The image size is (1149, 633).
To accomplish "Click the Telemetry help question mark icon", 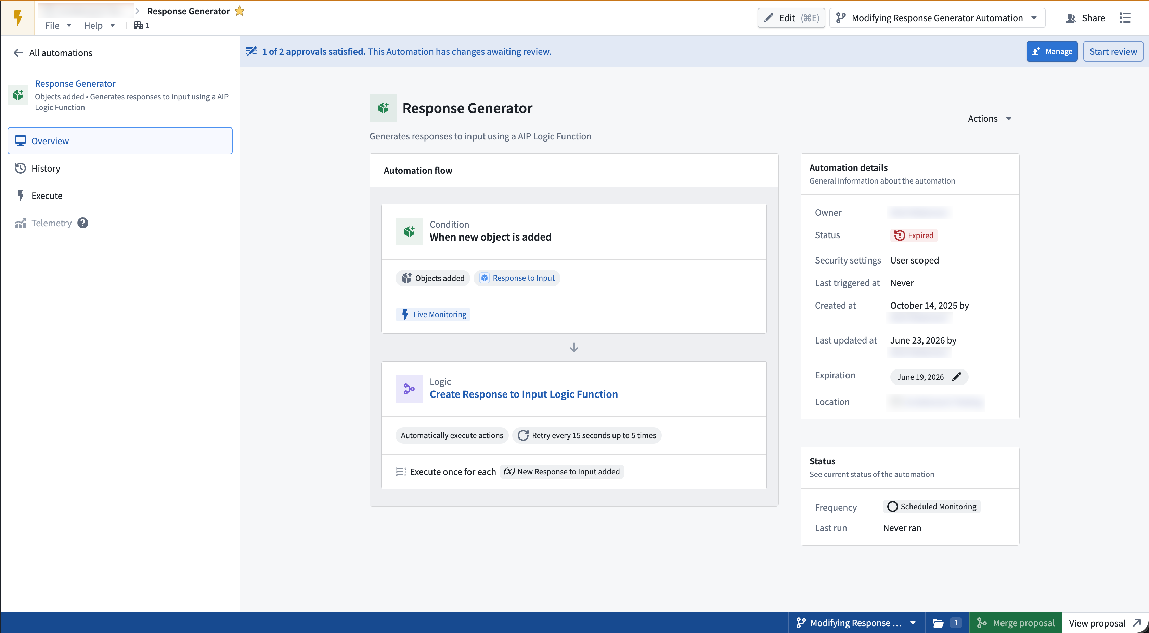I will pyautogui.click(x=82, y=223).
